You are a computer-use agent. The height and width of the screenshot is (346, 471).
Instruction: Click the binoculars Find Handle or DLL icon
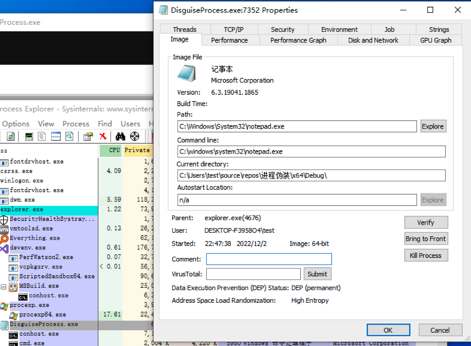tap(120, 136)
